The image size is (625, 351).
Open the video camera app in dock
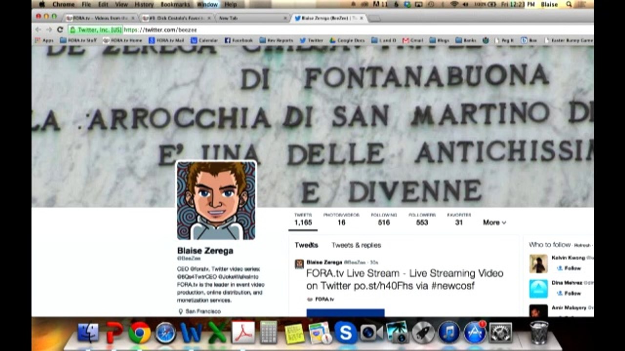point(372,333)
